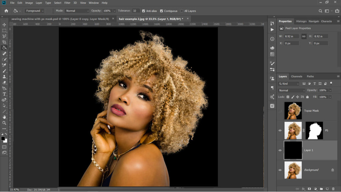Open the Mode Normal dropdown in options bar
This screenshot has height=192, width=341.
(77, 11)
